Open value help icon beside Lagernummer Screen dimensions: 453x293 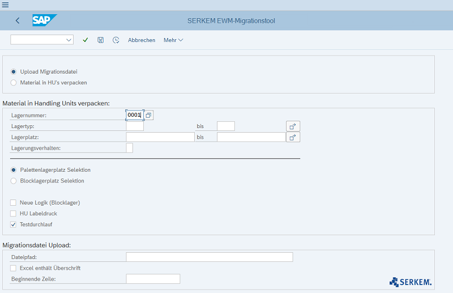[148, 115]
